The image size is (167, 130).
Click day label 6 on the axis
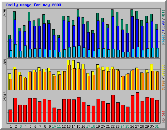pos(35,126)
